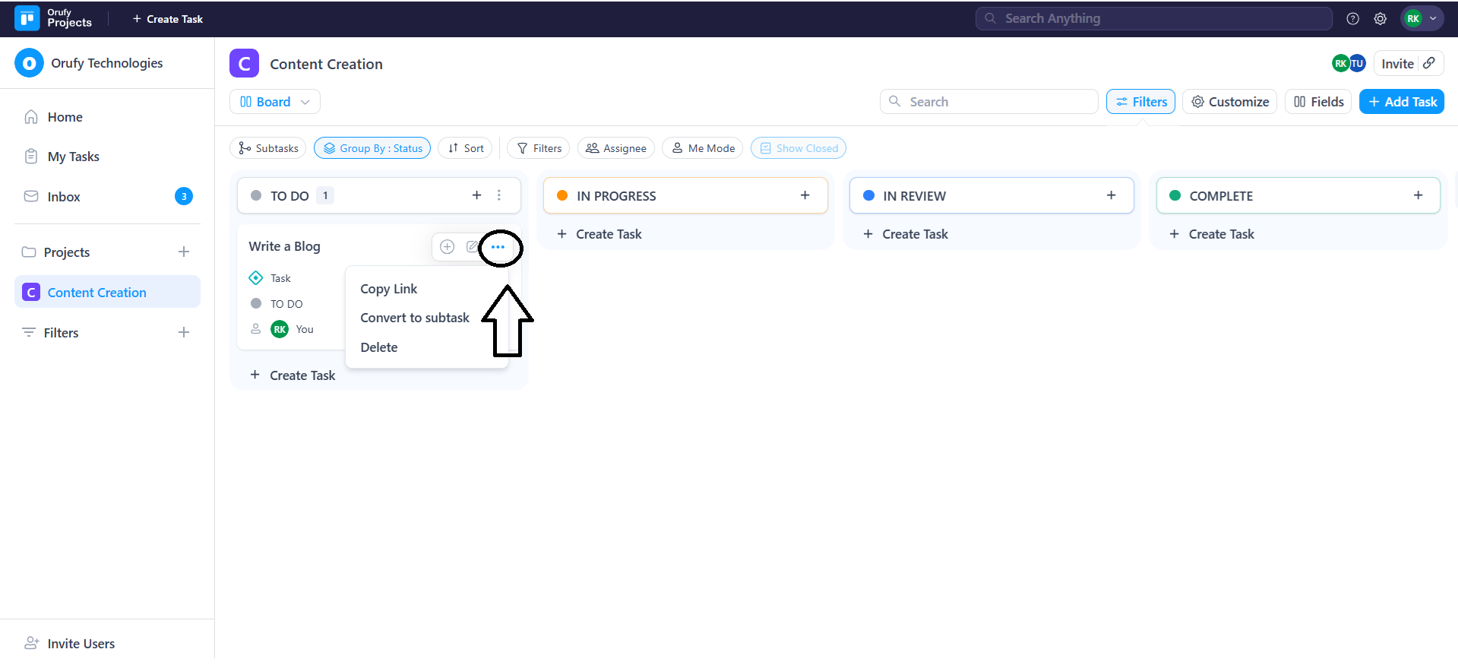Toggle the Subtasks display chip
Viewport: 1458px width, 665px height.
coord(268,148)
